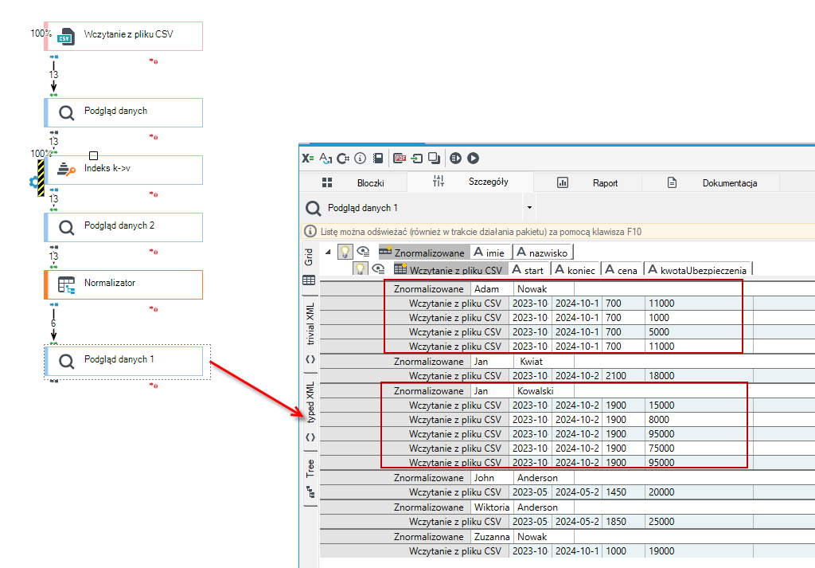Click the green arrow import icon

417,158
